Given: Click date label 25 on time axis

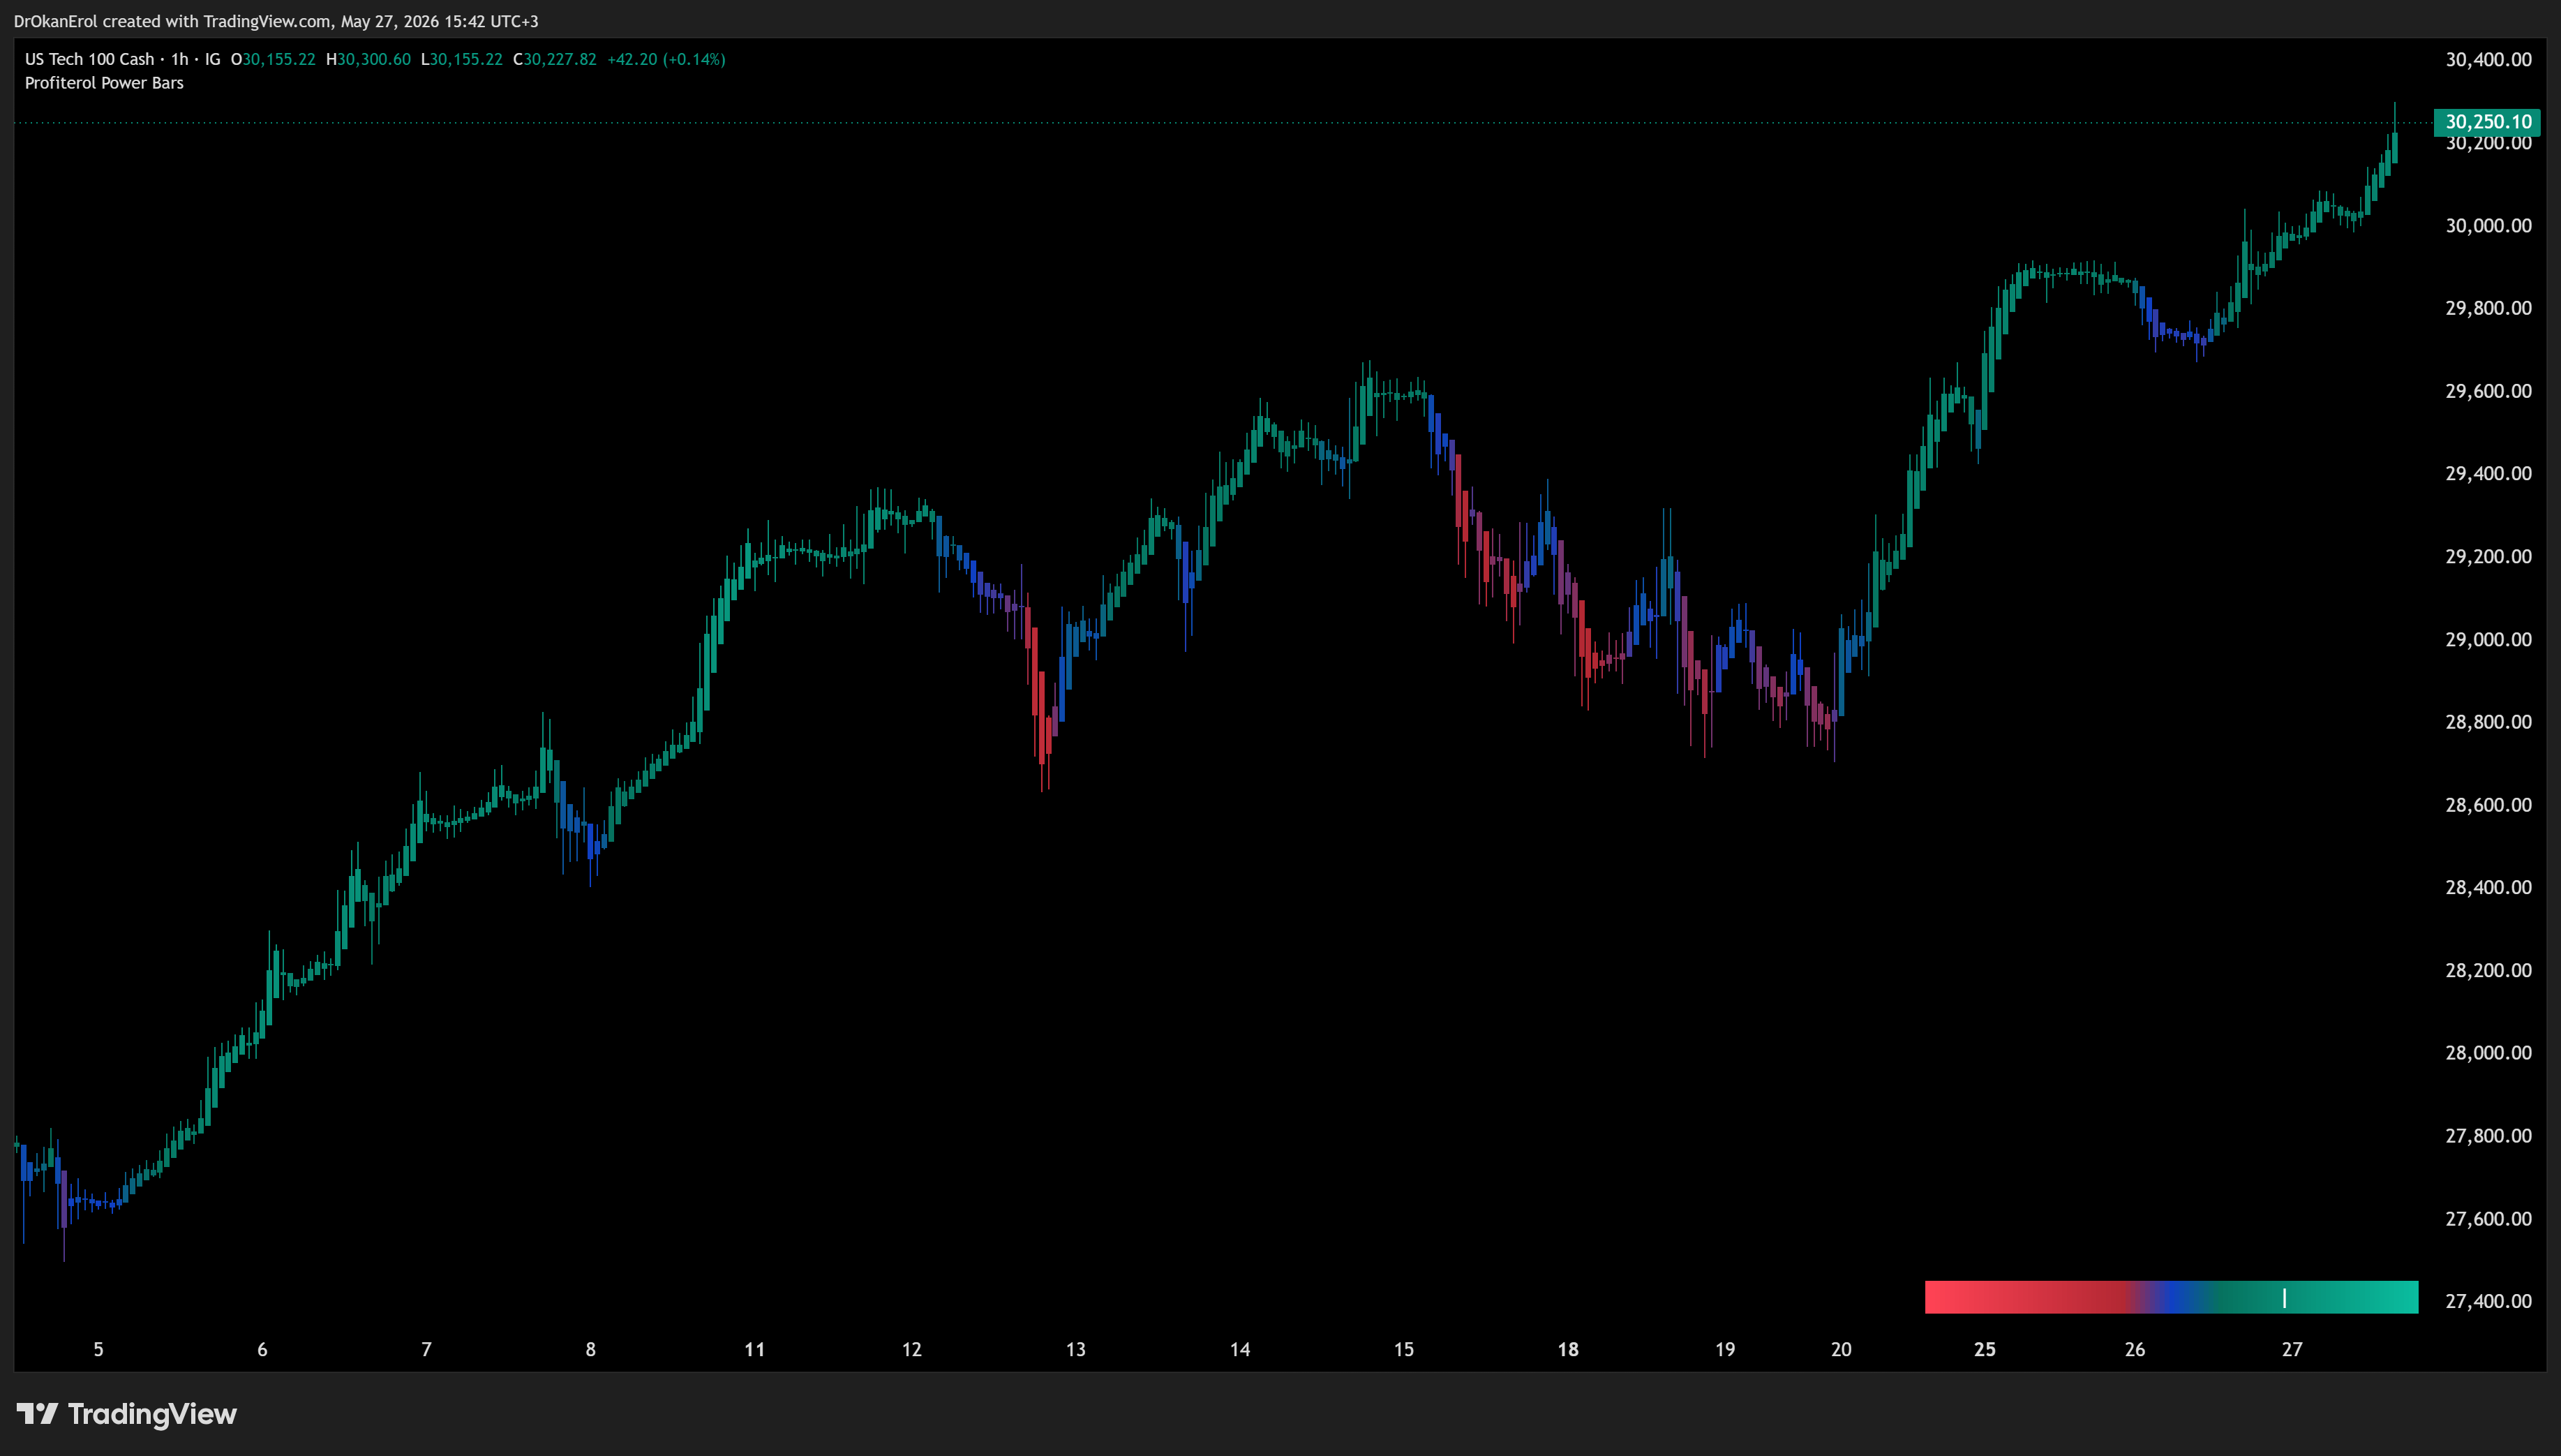Looking at the screenshot, I should click(x=1985, y=1350).
